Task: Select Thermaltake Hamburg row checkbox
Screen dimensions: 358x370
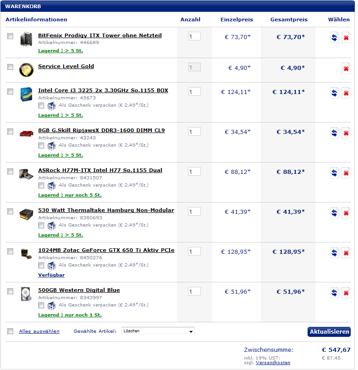Action: pos(10,211)
